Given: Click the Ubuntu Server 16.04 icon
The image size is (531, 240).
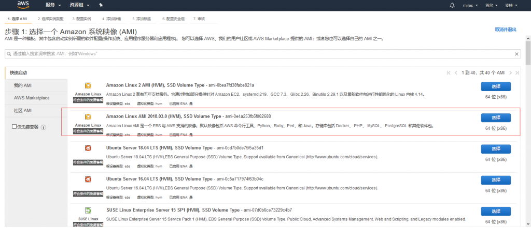Looking at the screenshot, I should pyautogui.click(x=88, y=179).
